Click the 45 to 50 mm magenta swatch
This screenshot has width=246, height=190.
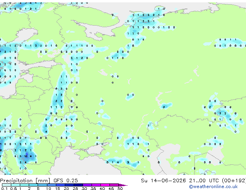click(x=114, y=185)
